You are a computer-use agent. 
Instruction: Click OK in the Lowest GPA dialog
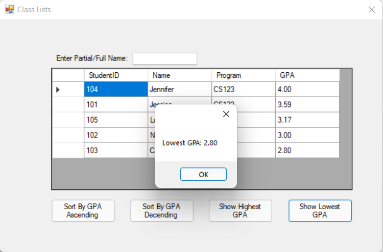coord(203,174)
